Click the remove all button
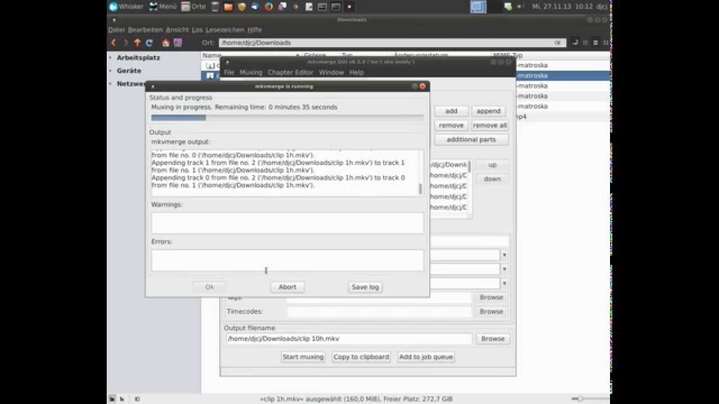The height and width of the screenshot is (404, 719). 490,125
